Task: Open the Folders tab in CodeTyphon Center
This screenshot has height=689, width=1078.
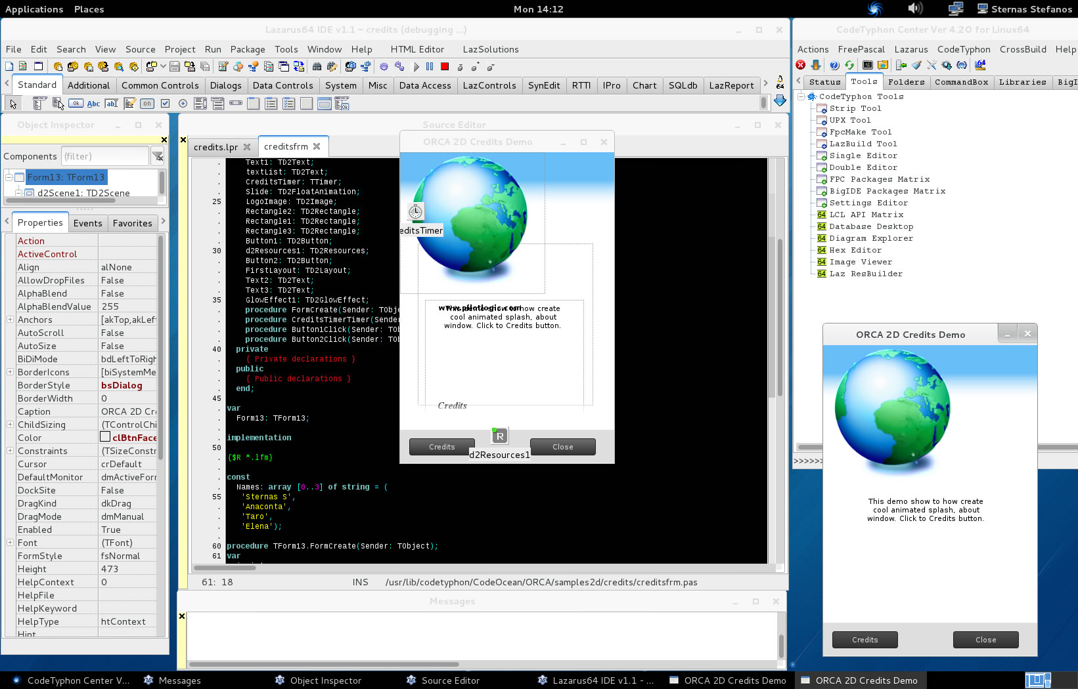Action: coord(906,82)
